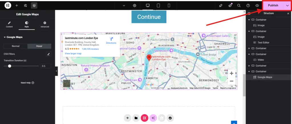Zoom in on the map

pyautogui.click(x=232, y=73)
